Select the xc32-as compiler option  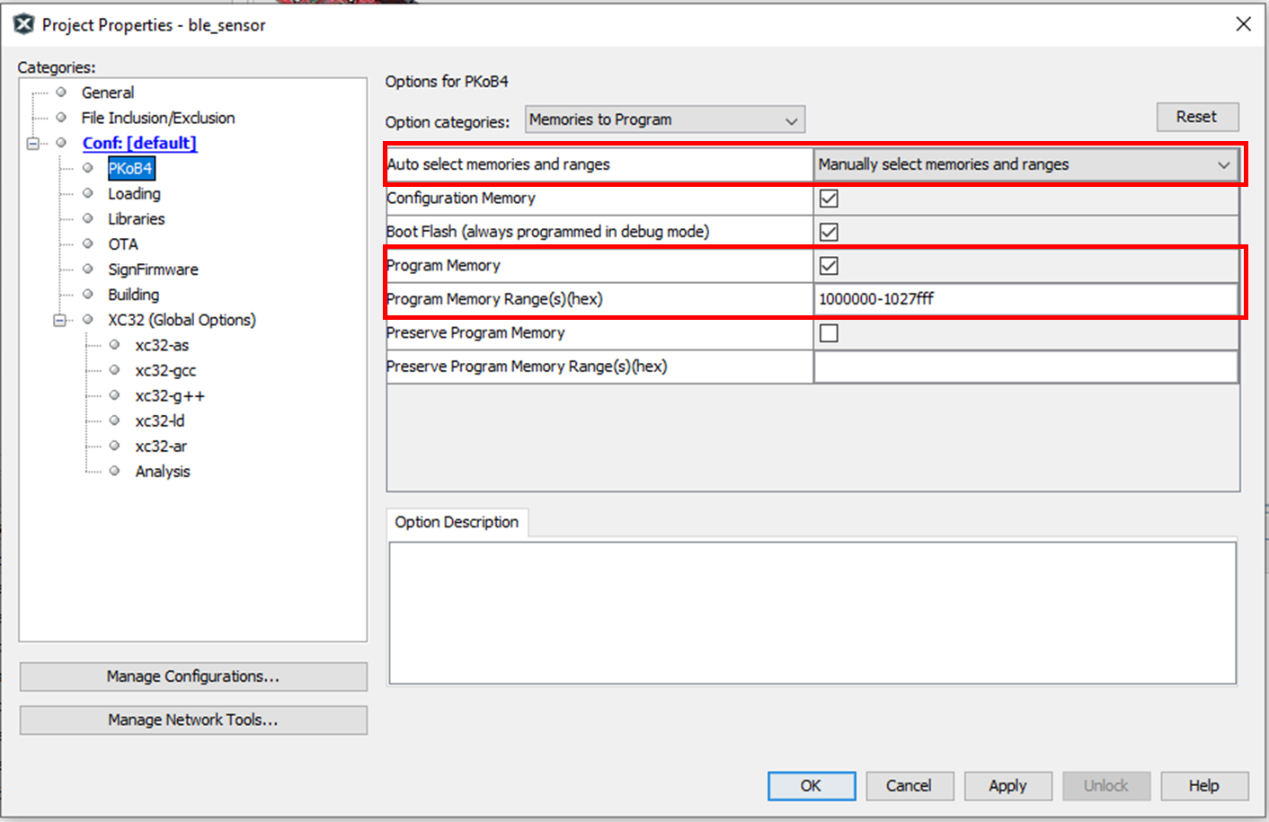click(x=162, y=345)
